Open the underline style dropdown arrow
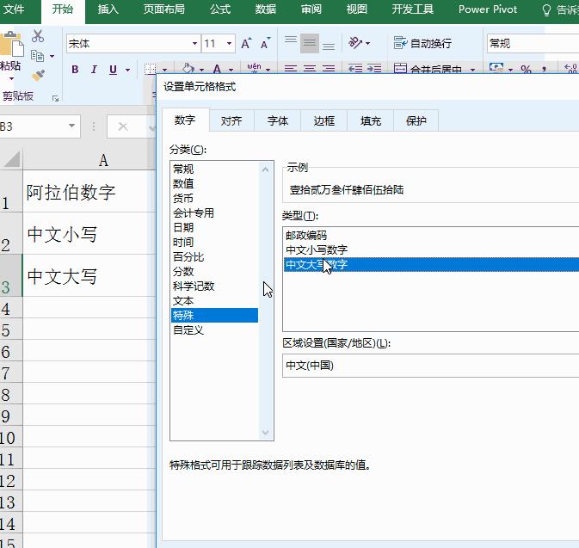 (128, 70)
